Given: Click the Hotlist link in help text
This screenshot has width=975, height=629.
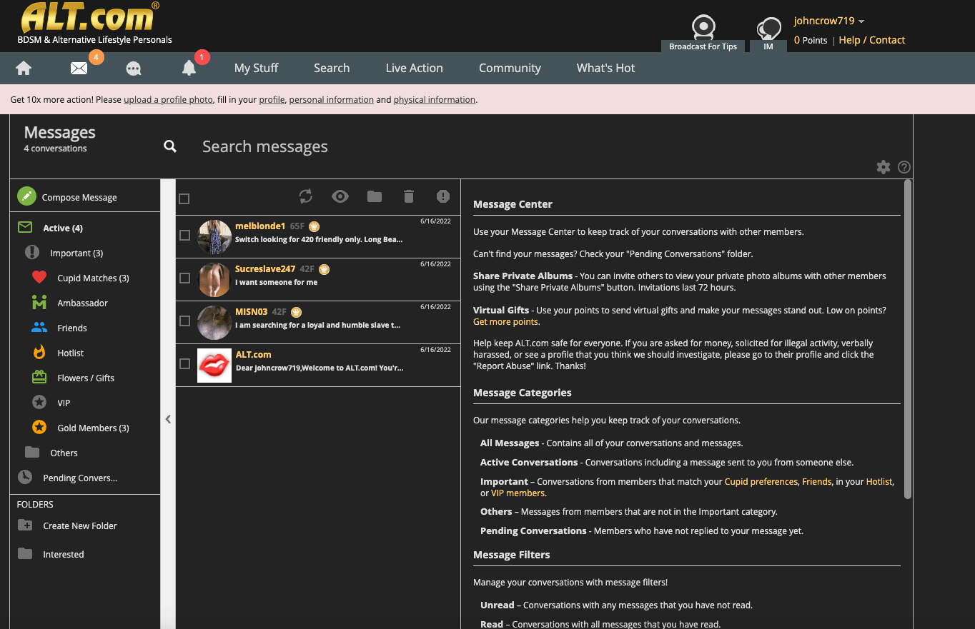Looking at the screenshot, I should (879, 481).
